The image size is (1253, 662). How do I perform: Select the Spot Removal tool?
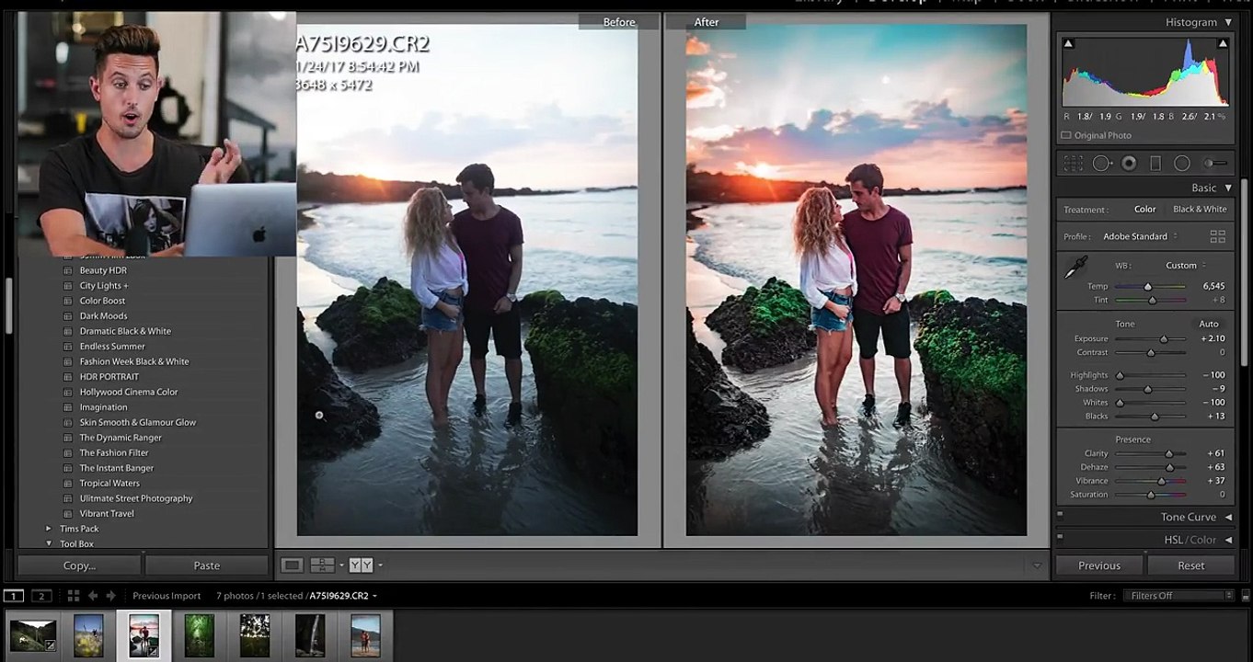1101,164
